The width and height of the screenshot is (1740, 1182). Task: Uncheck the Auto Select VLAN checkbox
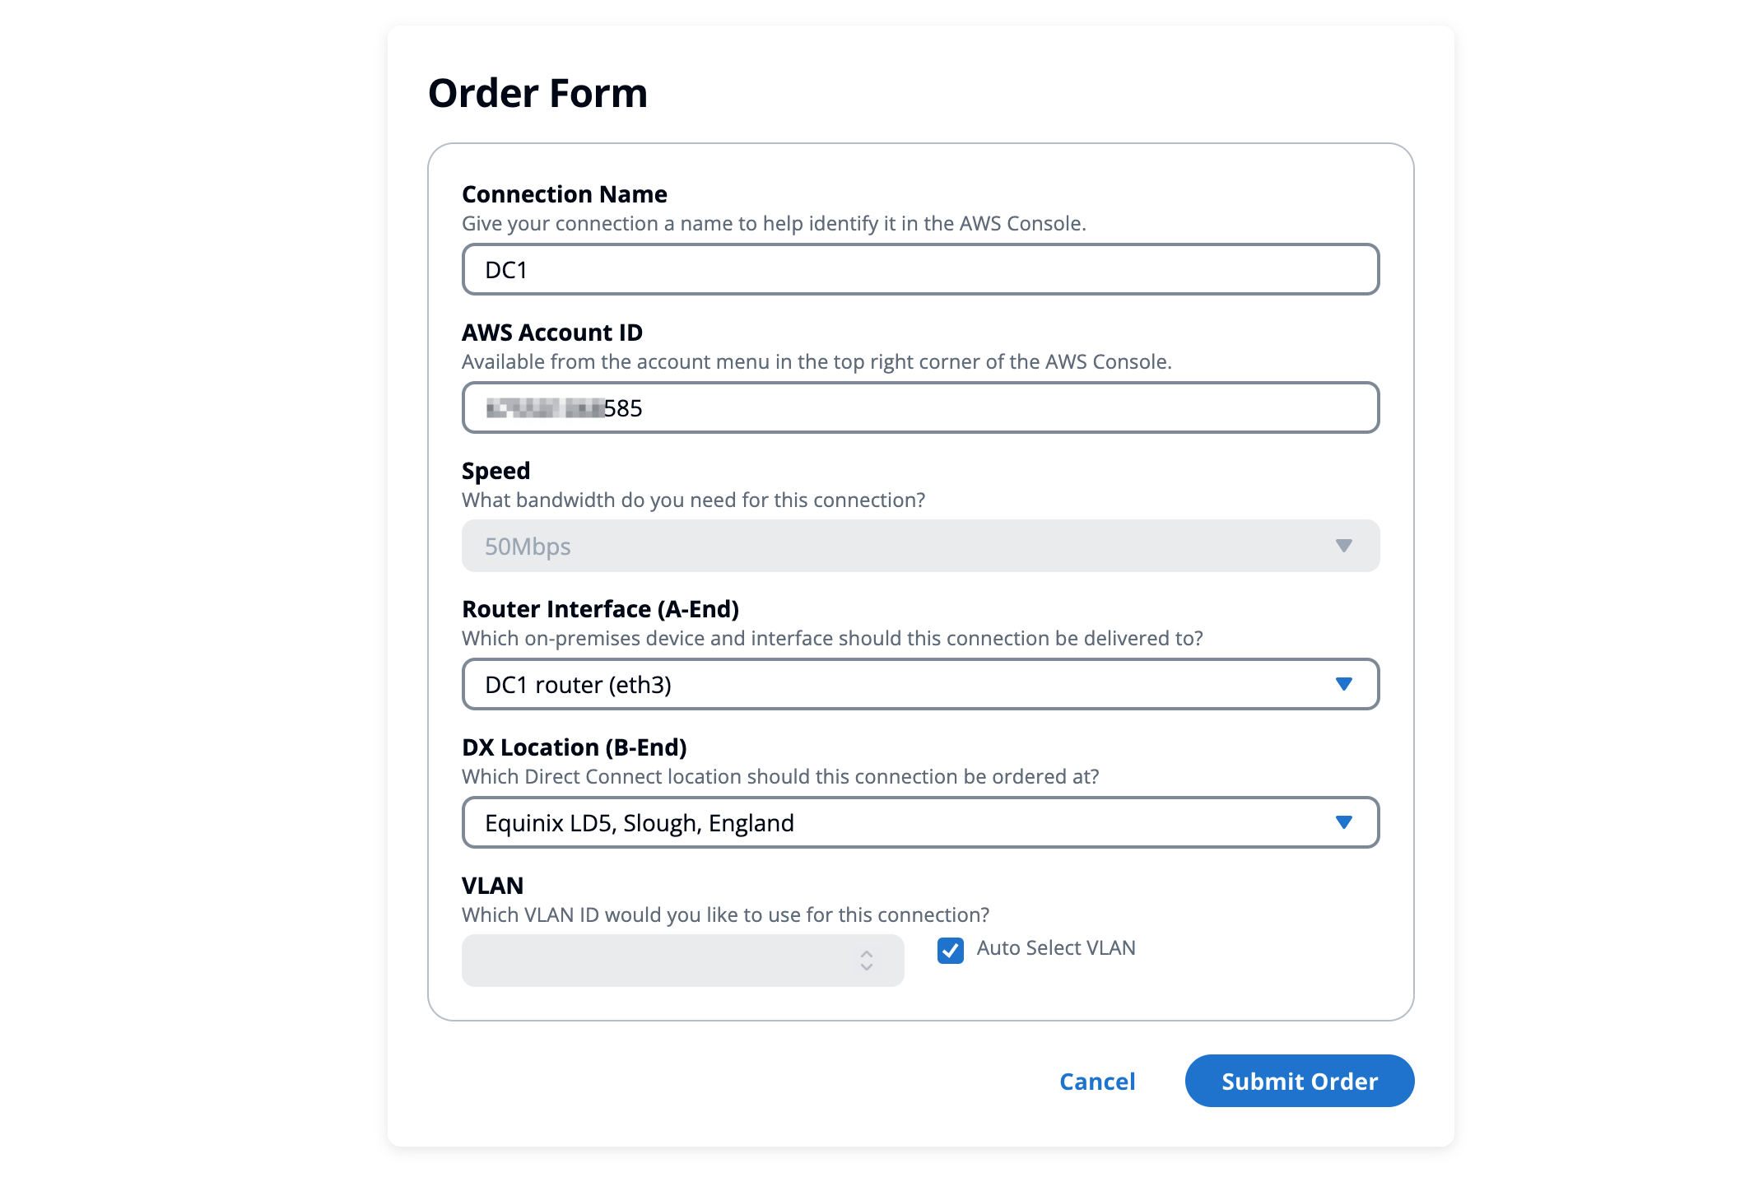pyautogui.click(x=951, y=951)
